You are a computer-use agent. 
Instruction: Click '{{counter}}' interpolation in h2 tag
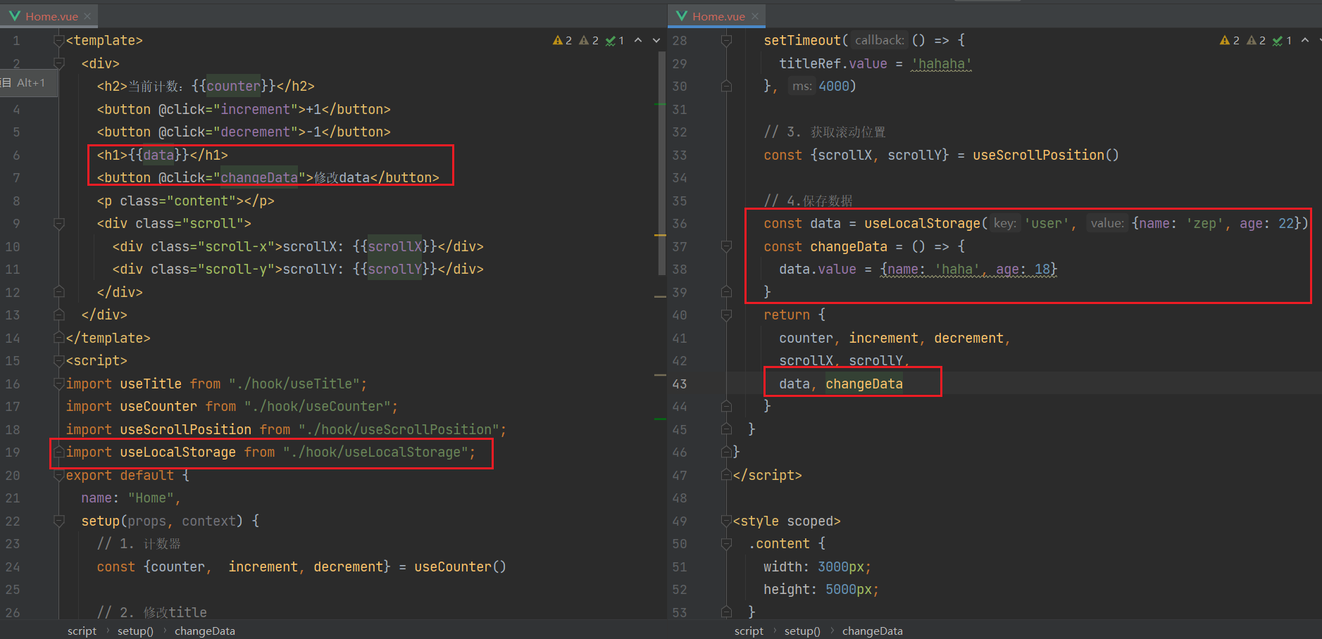point(233,87)
